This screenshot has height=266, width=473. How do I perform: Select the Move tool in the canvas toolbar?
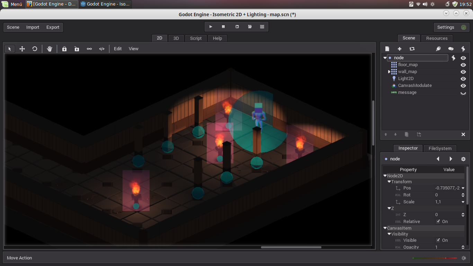point(22,49)
